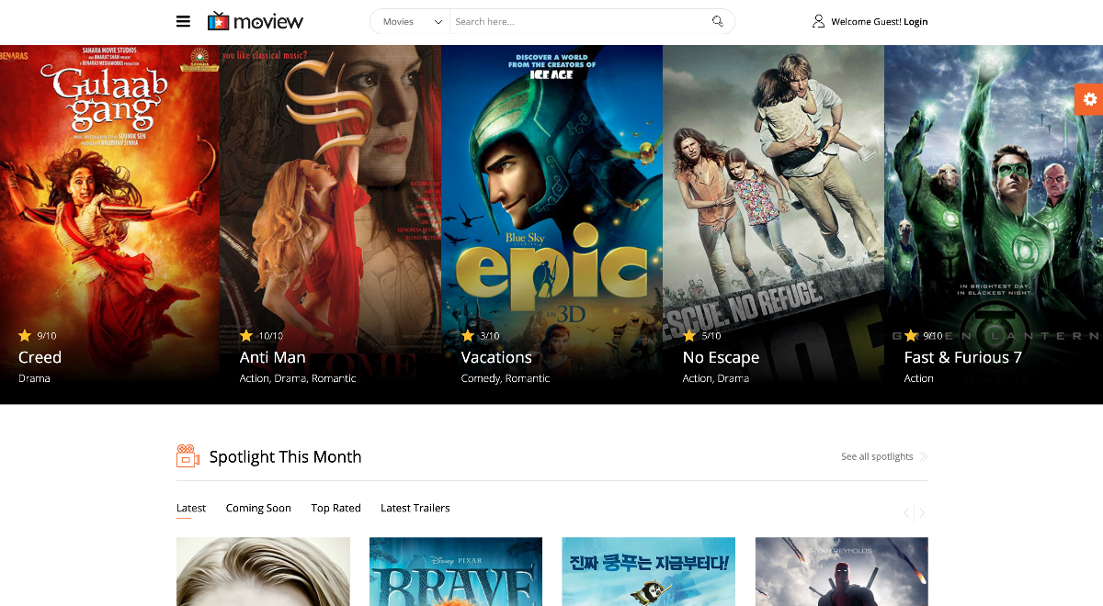Click the Spotlight camera icon
Viewport: 1103px width, 606px height.
[188, 456]
